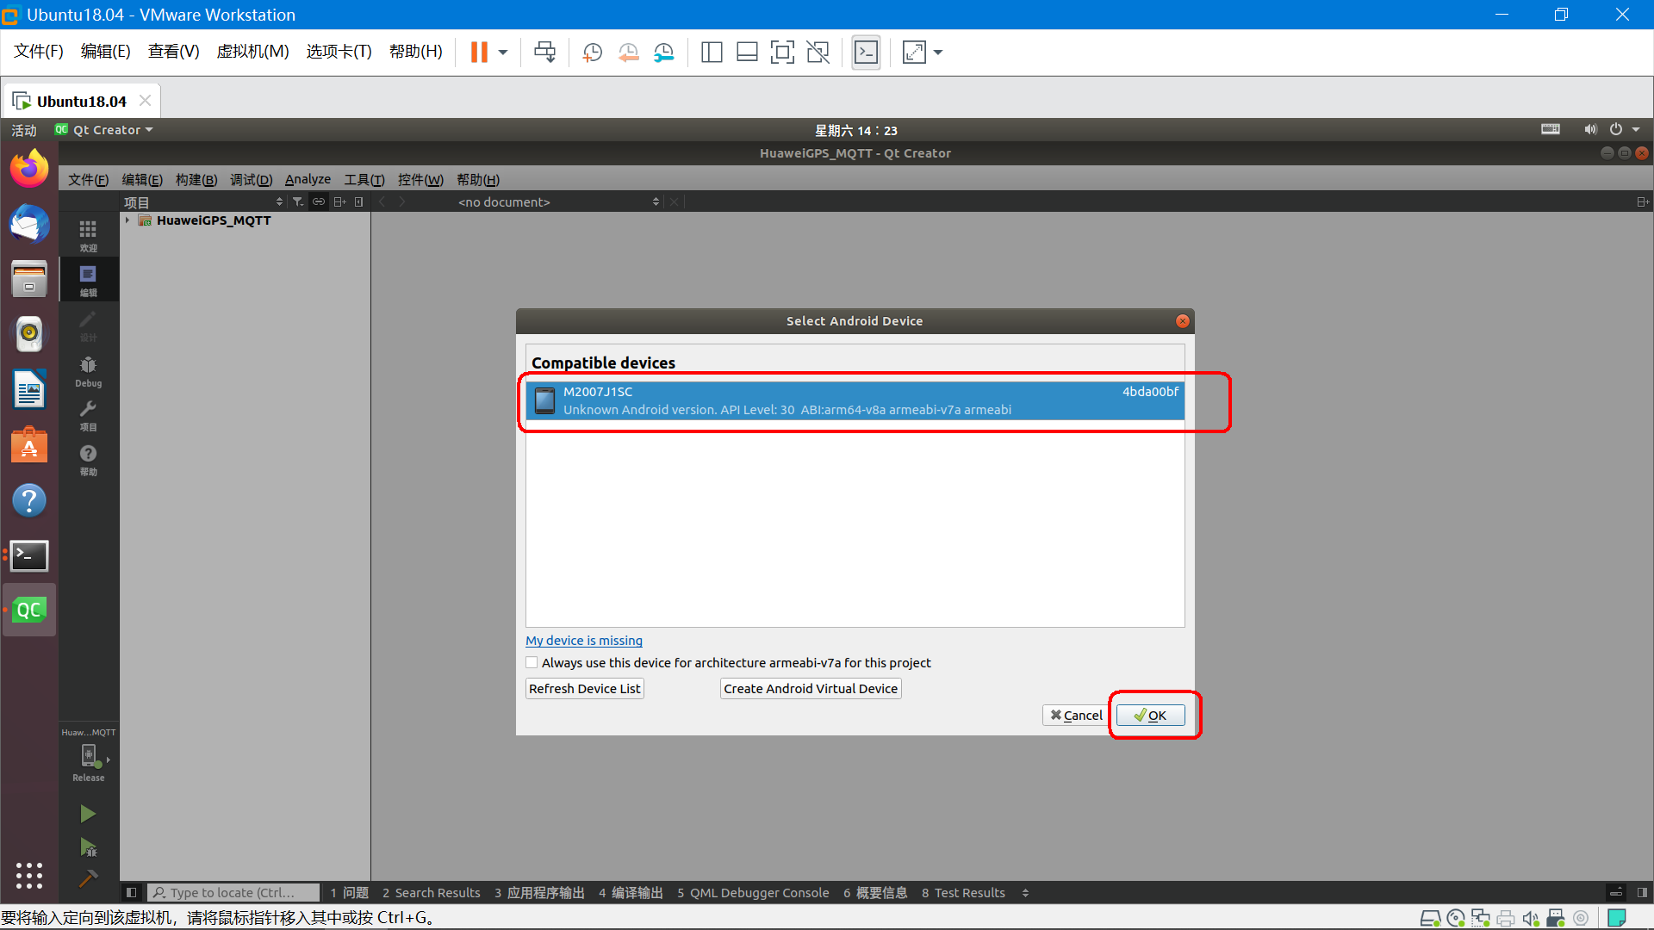
Task: Click the Analyze menu in Qt Creator
Action: 308,179
